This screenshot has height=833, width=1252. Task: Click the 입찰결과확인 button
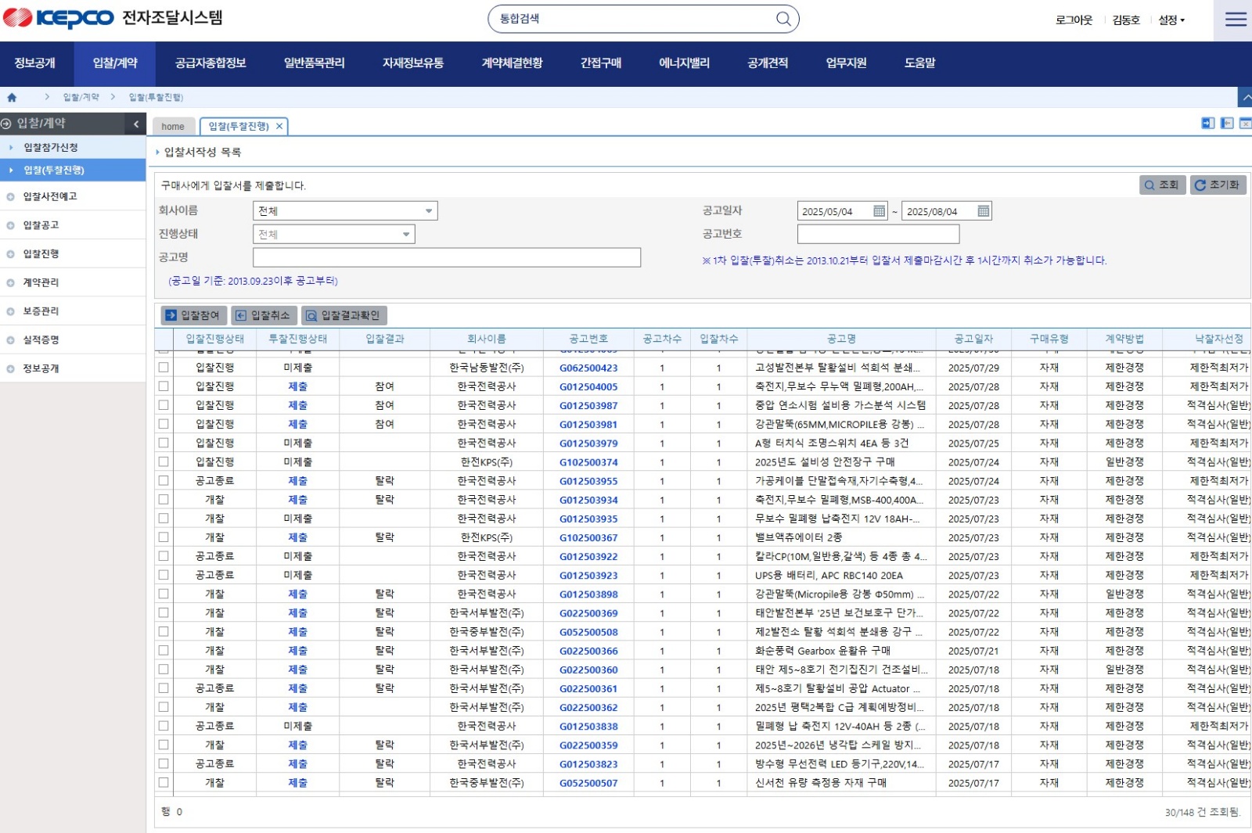pyautogui.click(x=344, y=315)
